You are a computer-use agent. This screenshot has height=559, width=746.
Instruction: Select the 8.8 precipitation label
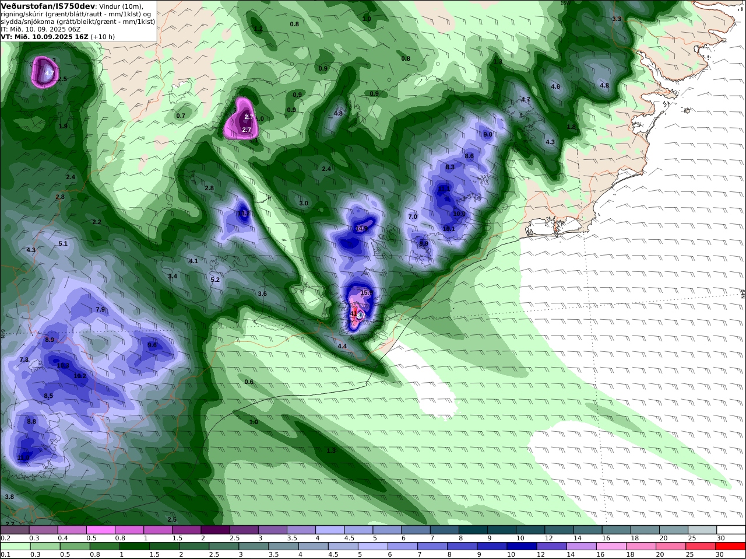pos(31,421)
